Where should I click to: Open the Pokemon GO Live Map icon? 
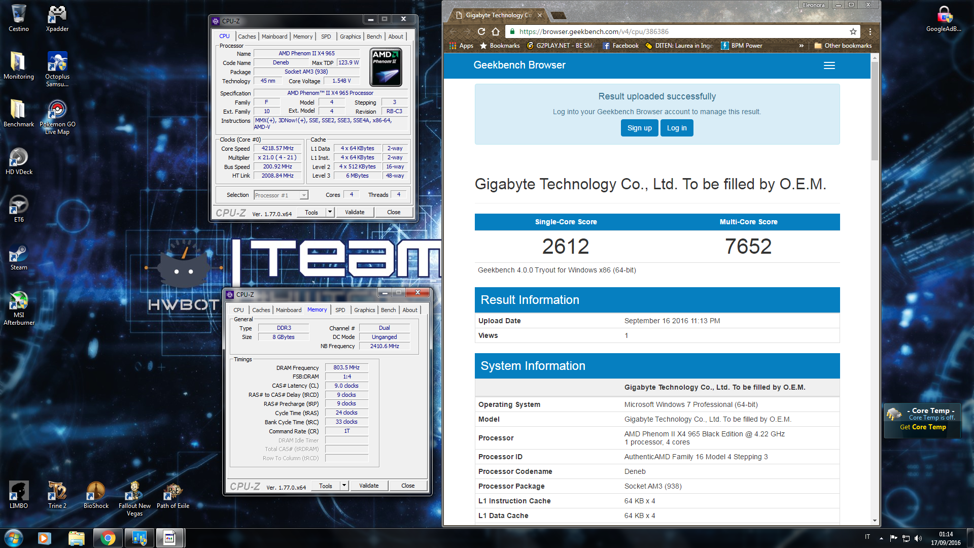click(x=57, y=117)
